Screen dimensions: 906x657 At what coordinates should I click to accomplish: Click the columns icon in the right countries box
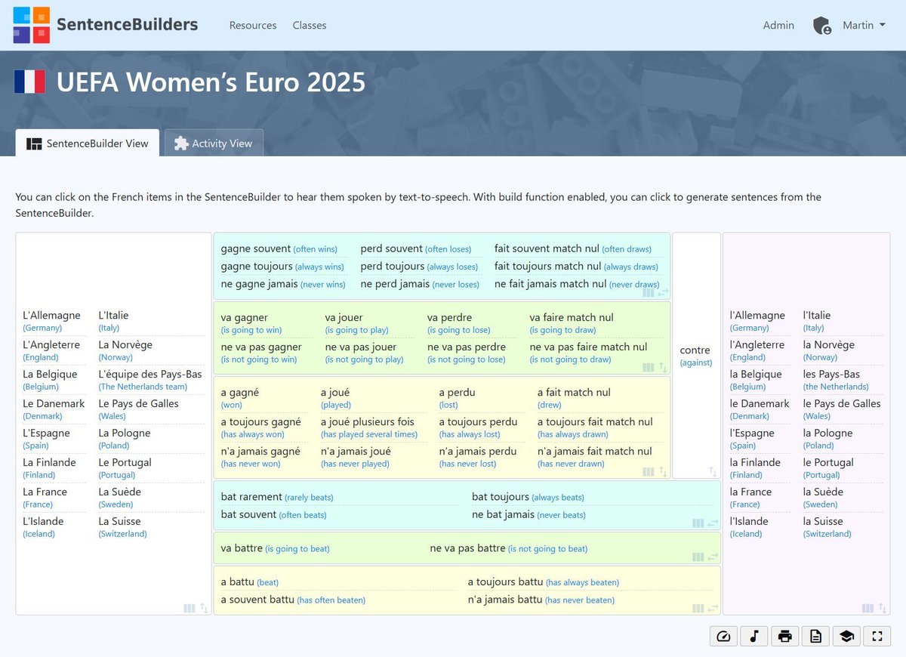pos(868,608)
